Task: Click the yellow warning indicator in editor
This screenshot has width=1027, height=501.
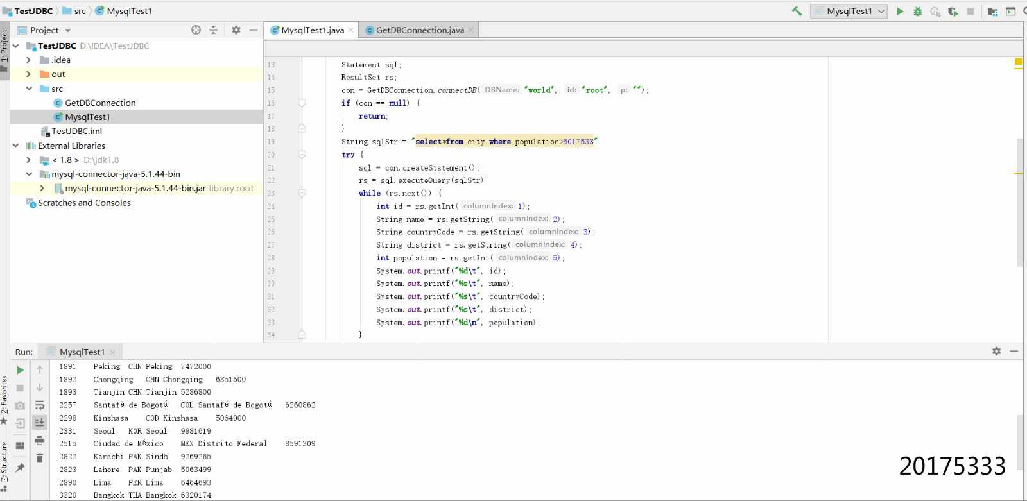Action: pyautogui.click(x=1018, y=62)
